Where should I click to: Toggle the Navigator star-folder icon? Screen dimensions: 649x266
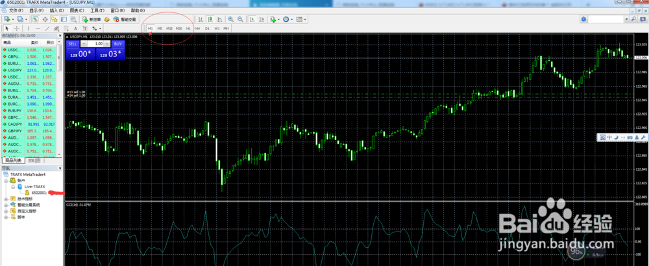(x=55, y=19)
